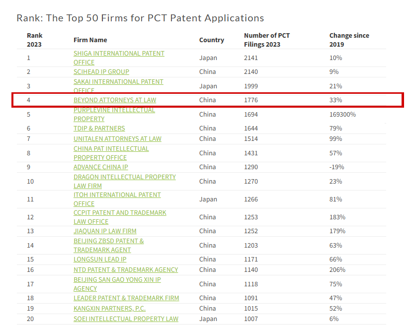Click the filings value 1999
412x325 pixels.
251,86
